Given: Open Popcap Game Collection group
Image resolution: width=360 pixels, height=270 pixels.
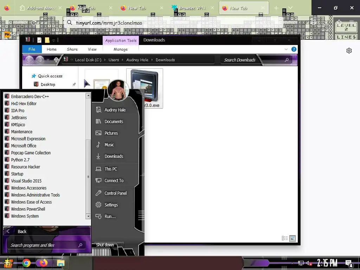Looking at the screenshot, I should [x=31, y=153].
